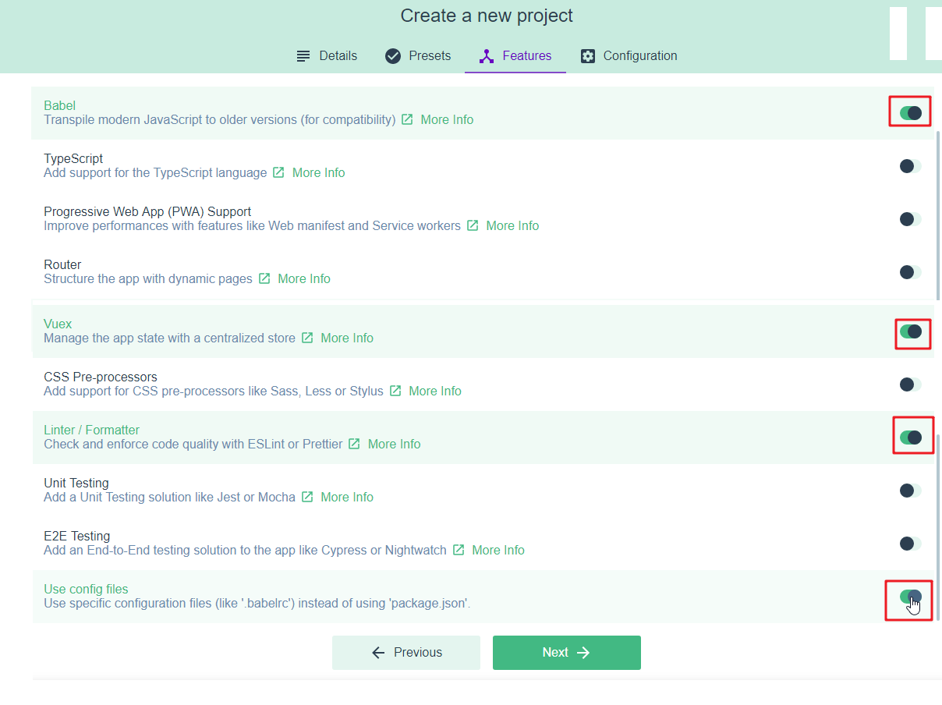942x705 pixels.
Task: Open More Info link for Linter / Formatter
Action: click(x=394, y=445)
